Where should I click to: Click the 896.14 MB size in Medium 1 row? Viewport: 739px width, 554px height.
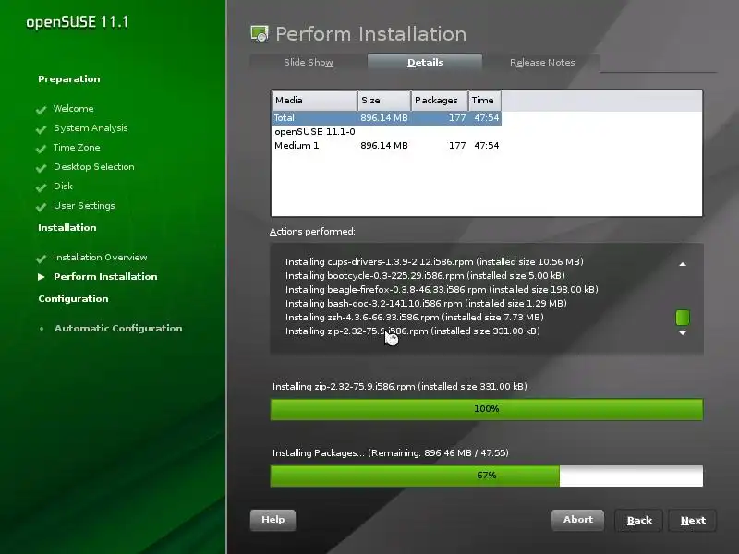click(x=384, y=146)
